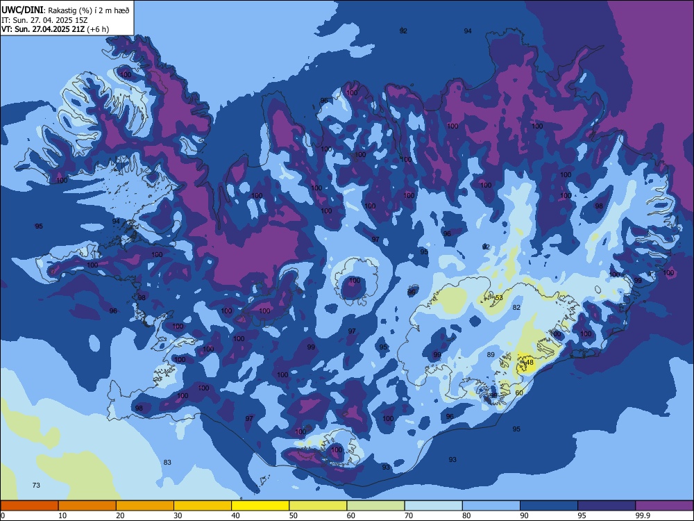The image size is (694, 521).
Task: Select the 30–40 gold legend swatch
Action: click(203, 506)
